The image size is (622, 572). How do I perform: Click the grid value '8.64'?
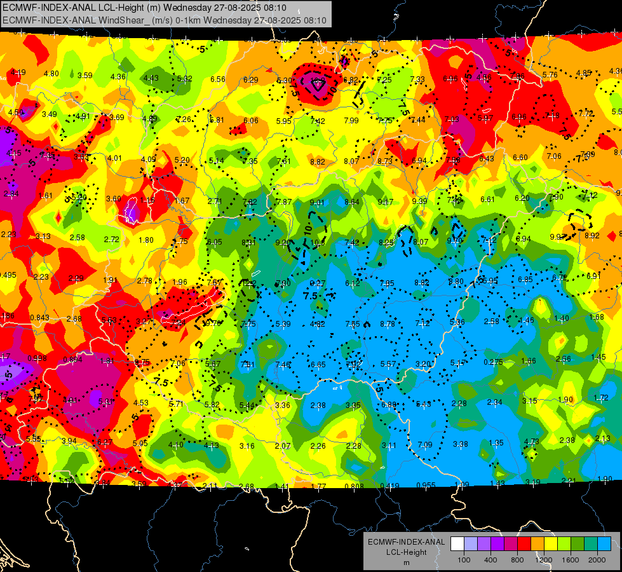pos(351,202)
